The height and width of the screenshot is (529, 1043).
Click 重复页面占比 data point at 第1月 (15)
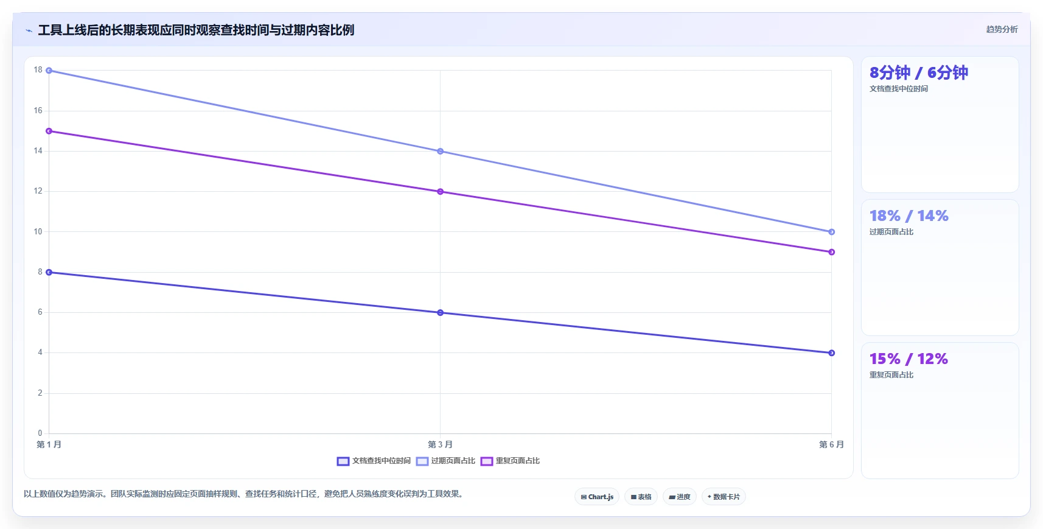[x=49, y=131]
